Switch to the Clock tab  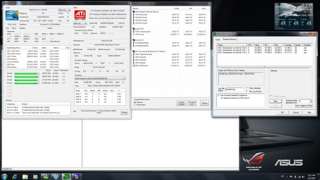pyautogui.click(x=218, y=40)
